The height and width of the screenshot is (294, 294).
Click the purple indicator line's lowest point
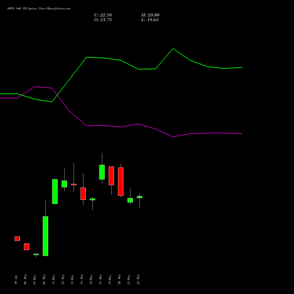point(173,136)
